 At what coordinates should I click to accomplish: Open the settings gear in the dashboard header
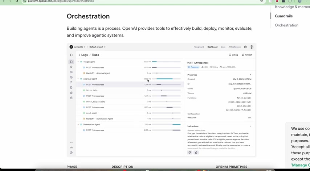click(x=245, y=47)
